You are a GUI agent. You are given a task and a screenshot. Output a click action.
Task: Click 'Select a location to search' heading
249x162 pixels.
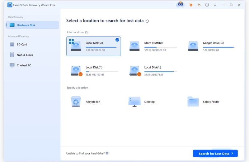point(105,21)
